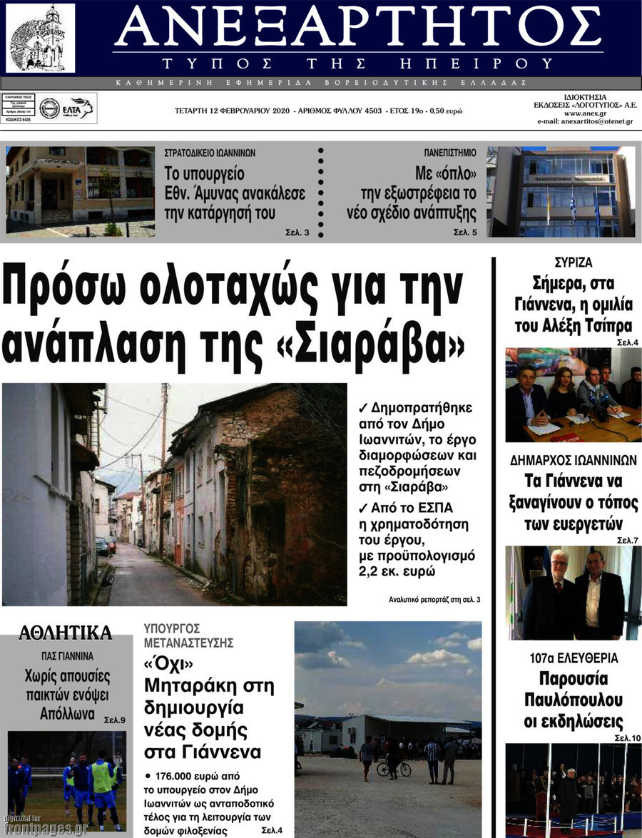Click Σελ. 5 under the university story
642x838 pixels.
tap(464, 233)
